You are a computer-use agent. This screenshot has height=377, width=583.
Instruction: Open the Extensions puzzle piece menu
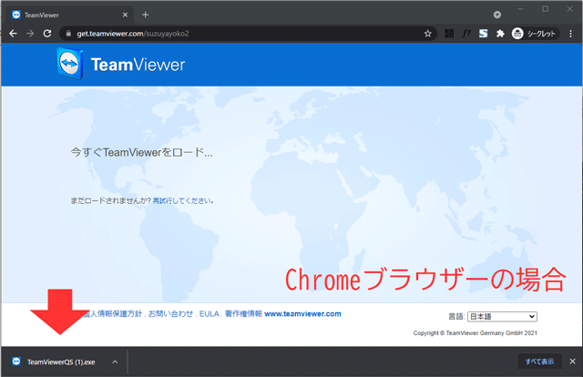tap(500, 34)
